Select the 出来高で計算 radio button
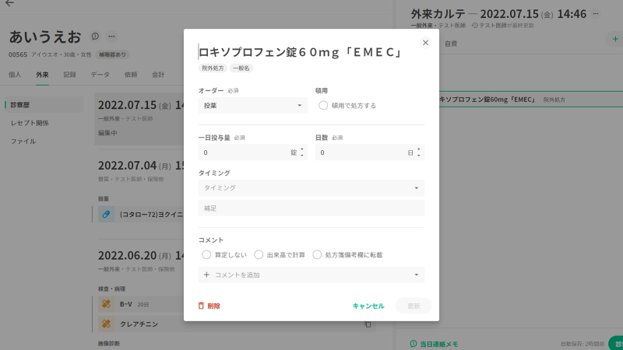This screenshot has width=623, height=350. click(x=259, y=254)
